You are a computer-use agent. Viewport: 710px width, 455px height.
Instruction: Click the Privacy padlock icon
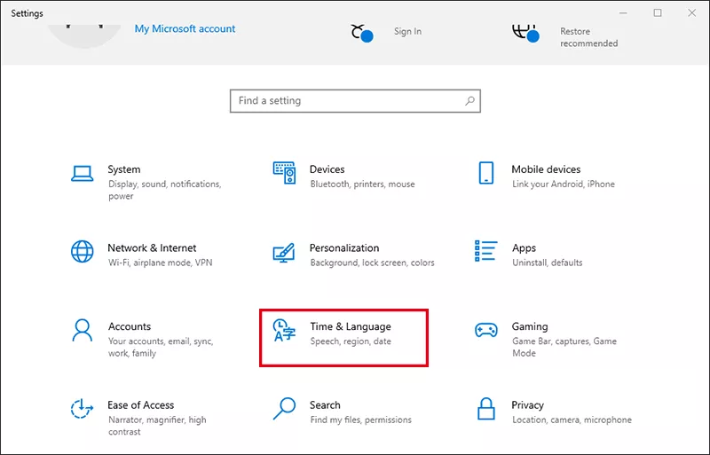tap(485, 408)
